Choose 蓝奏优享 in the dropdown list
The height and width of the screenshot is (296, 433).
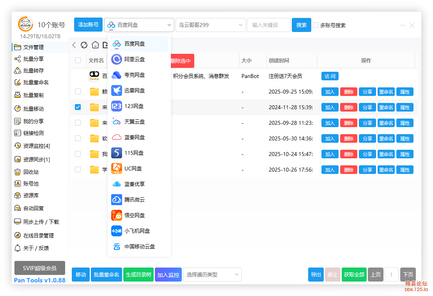pyautogui.click(x=139, y=184)
